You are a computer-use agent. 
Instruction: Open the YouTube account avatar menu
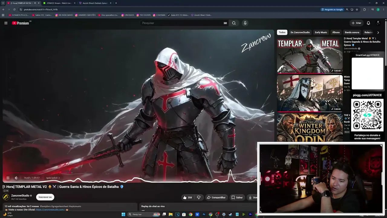click(x=378, y=23)
